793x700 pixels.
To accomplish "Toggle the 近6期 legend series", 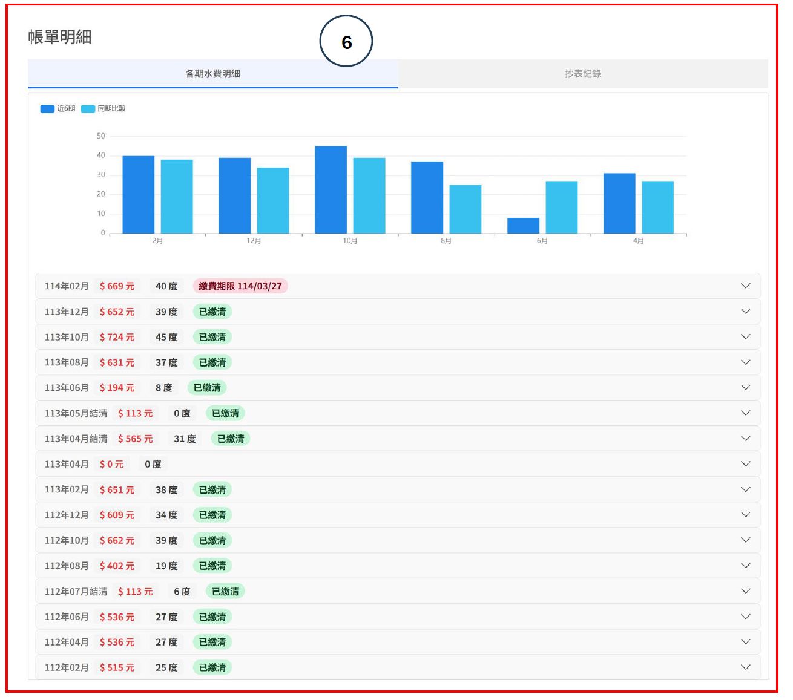I will pos(58,109).
